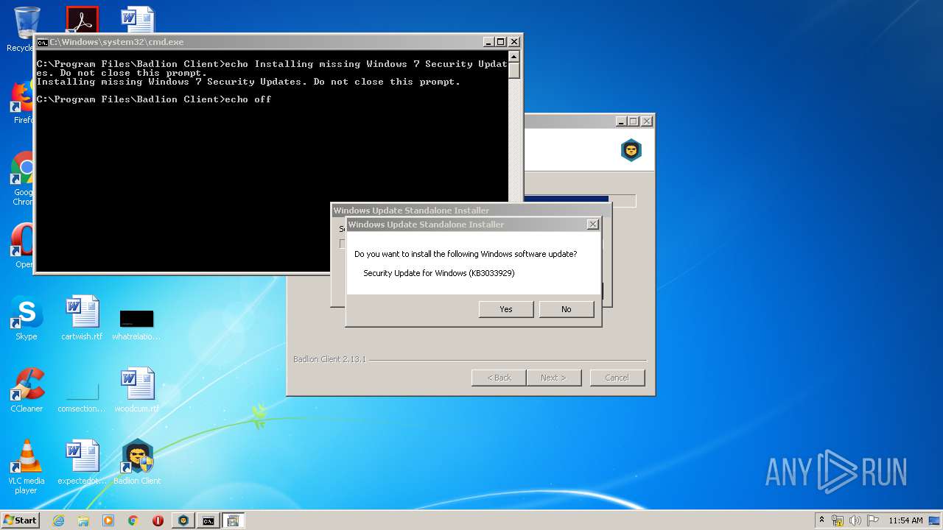Click the Badlion logo in installer header
This screenshot has height=530, width=943.
pos(631,150)
